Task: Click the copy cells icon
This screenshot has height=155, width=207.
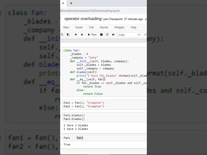Action: [x=62, y=35]
